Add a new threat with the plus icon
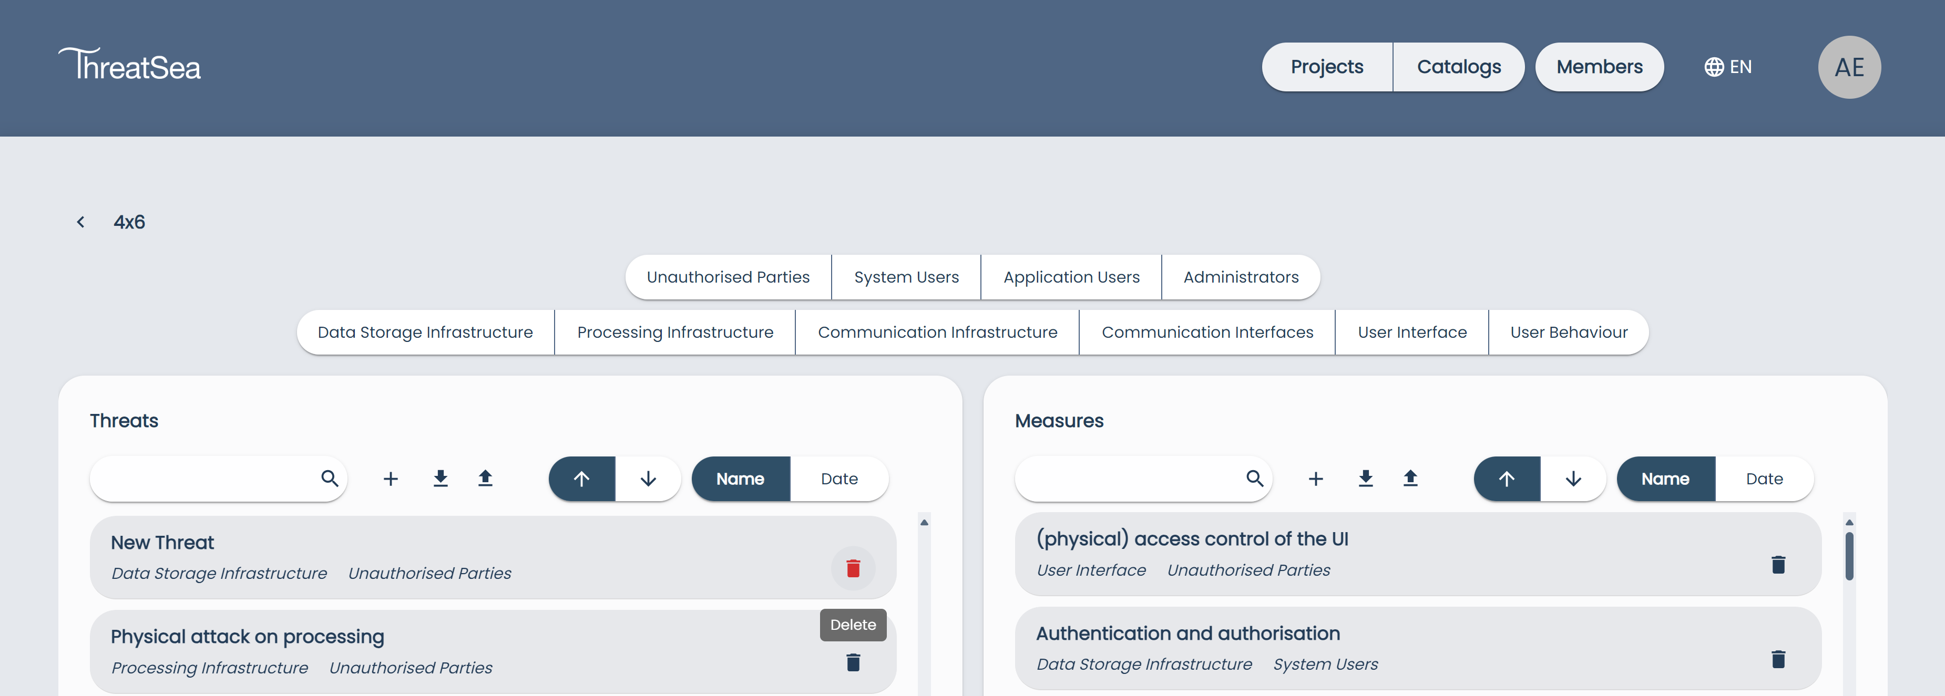 391,479
